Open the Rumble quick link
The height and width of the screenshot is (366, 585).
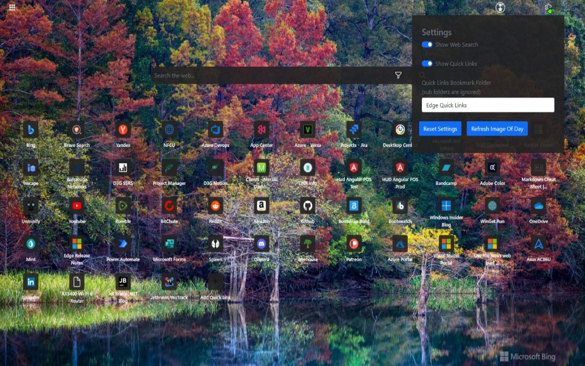(123, 205)
